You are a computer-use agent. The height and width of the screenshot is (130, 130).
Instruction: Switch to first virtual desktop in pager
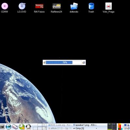(35, 125)
